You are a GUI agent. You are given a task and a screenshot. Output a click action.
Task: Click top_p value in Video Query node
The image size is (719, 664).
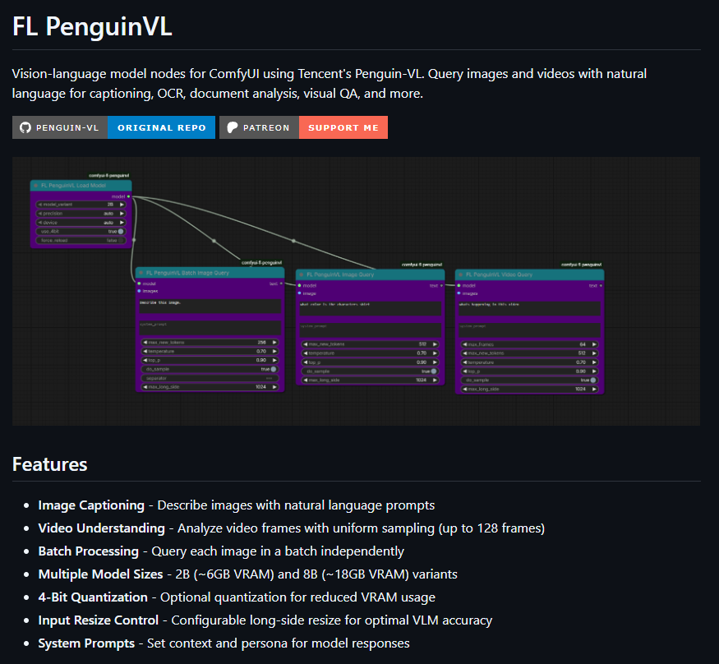click(x=580, y=371)
